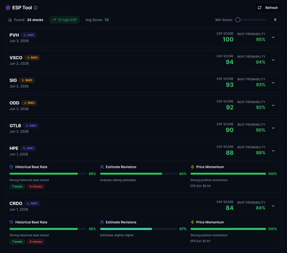
Task: Click HPE's Historical Beat Rate progress bar
Action: click(x=48, y=174)
